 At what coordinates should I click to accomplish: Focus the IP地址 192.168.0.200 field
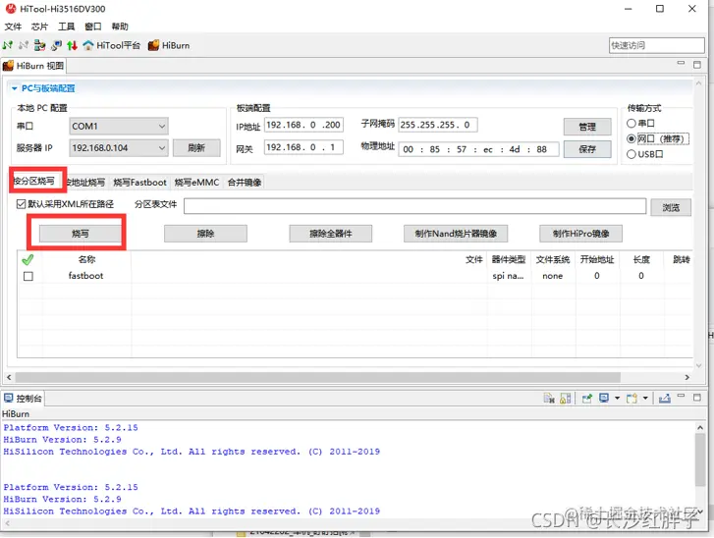(303, 125)
